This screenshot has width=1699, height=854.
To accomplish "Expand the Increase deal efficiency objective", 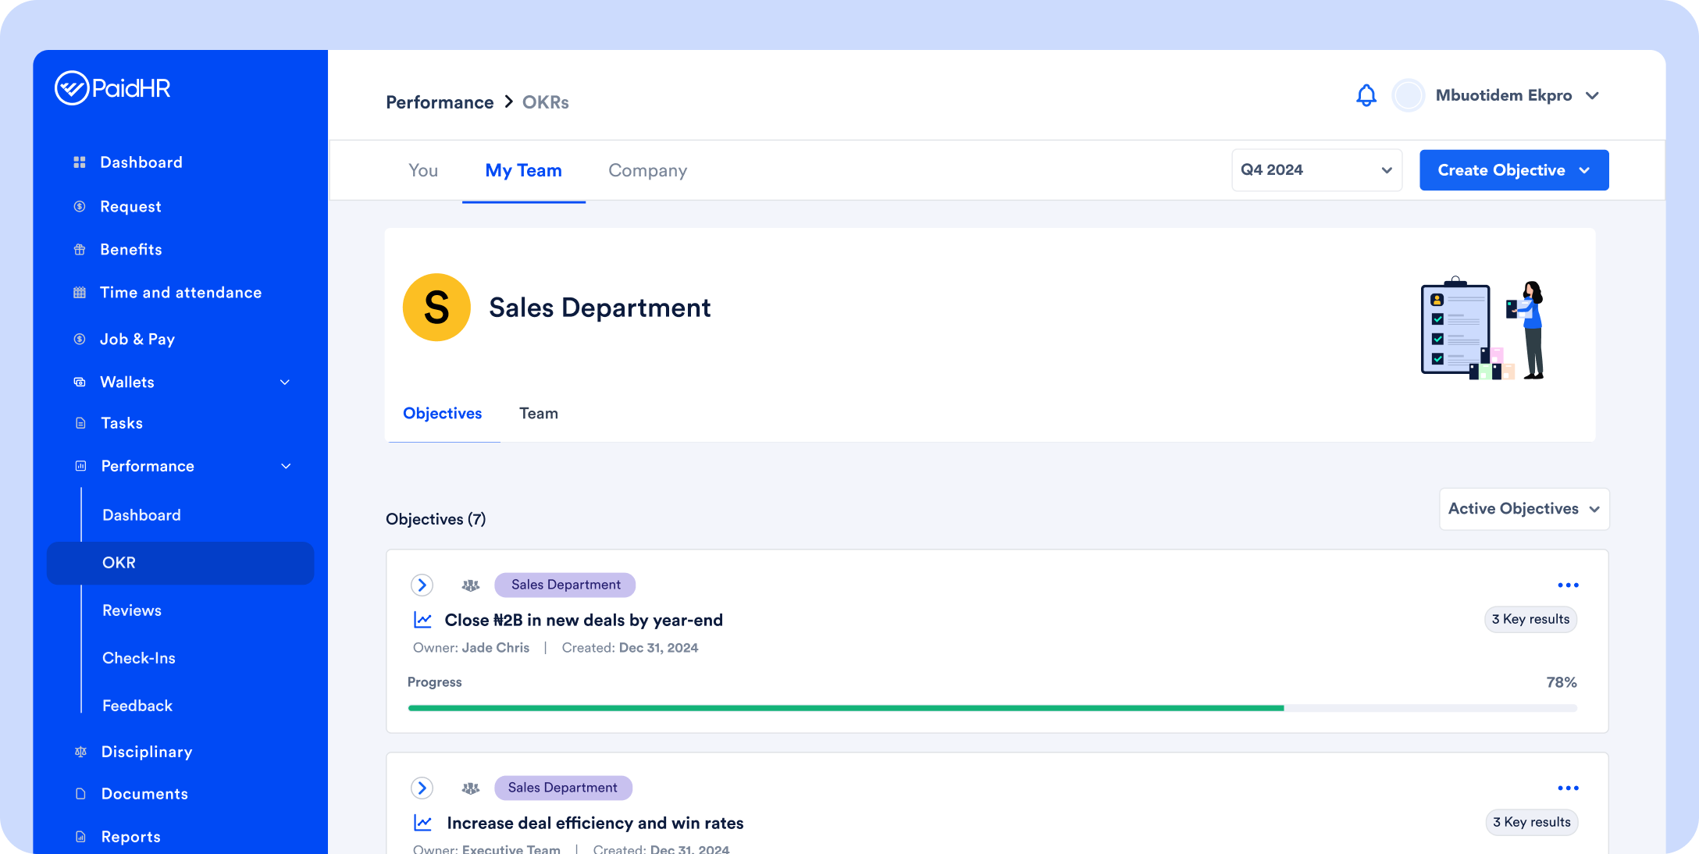I will coord(422,788).
